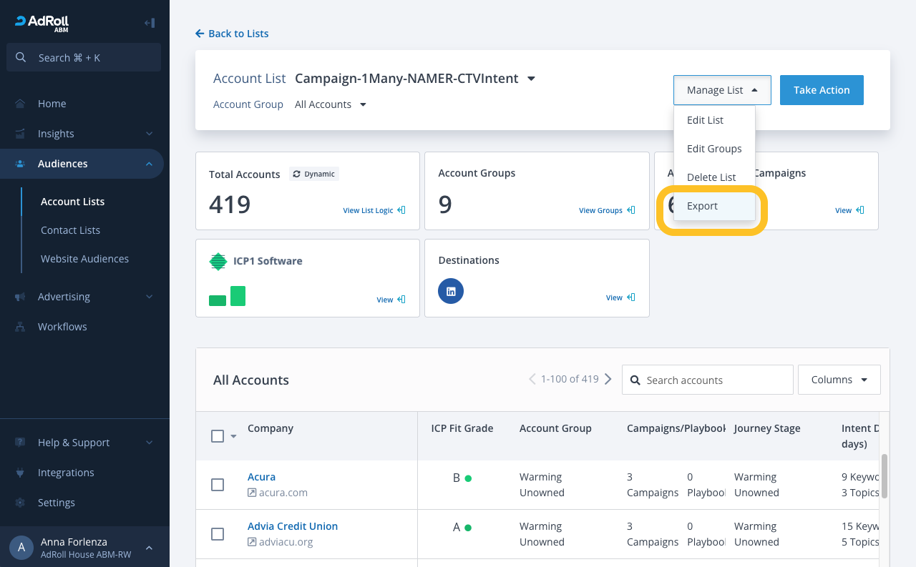Open the LinkedIn destination icon
This screenshot has height=567, width=916.
point(451,291)
